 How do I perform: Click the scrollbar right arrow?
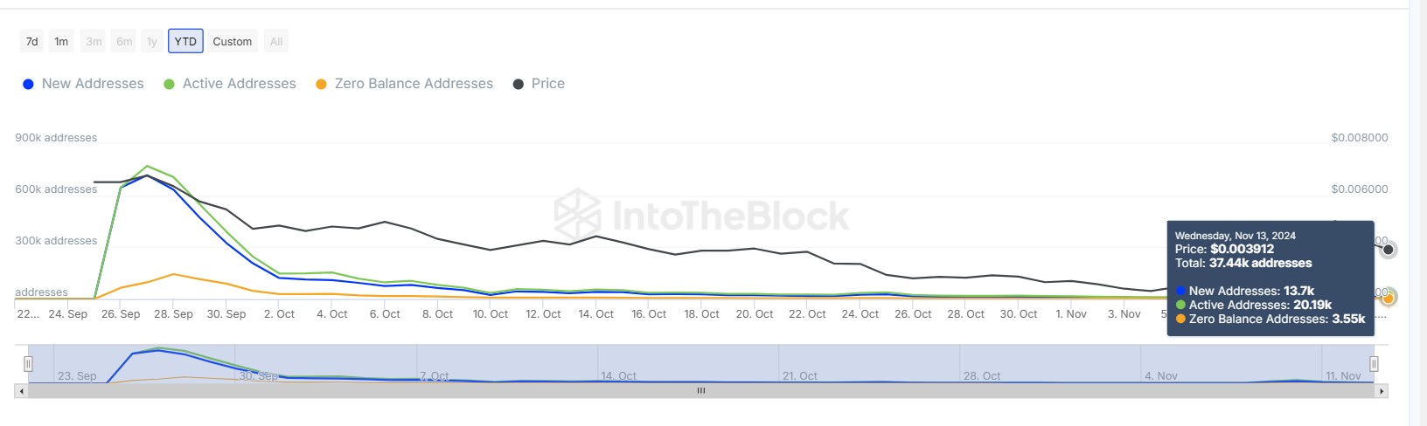coord(1382,391)
